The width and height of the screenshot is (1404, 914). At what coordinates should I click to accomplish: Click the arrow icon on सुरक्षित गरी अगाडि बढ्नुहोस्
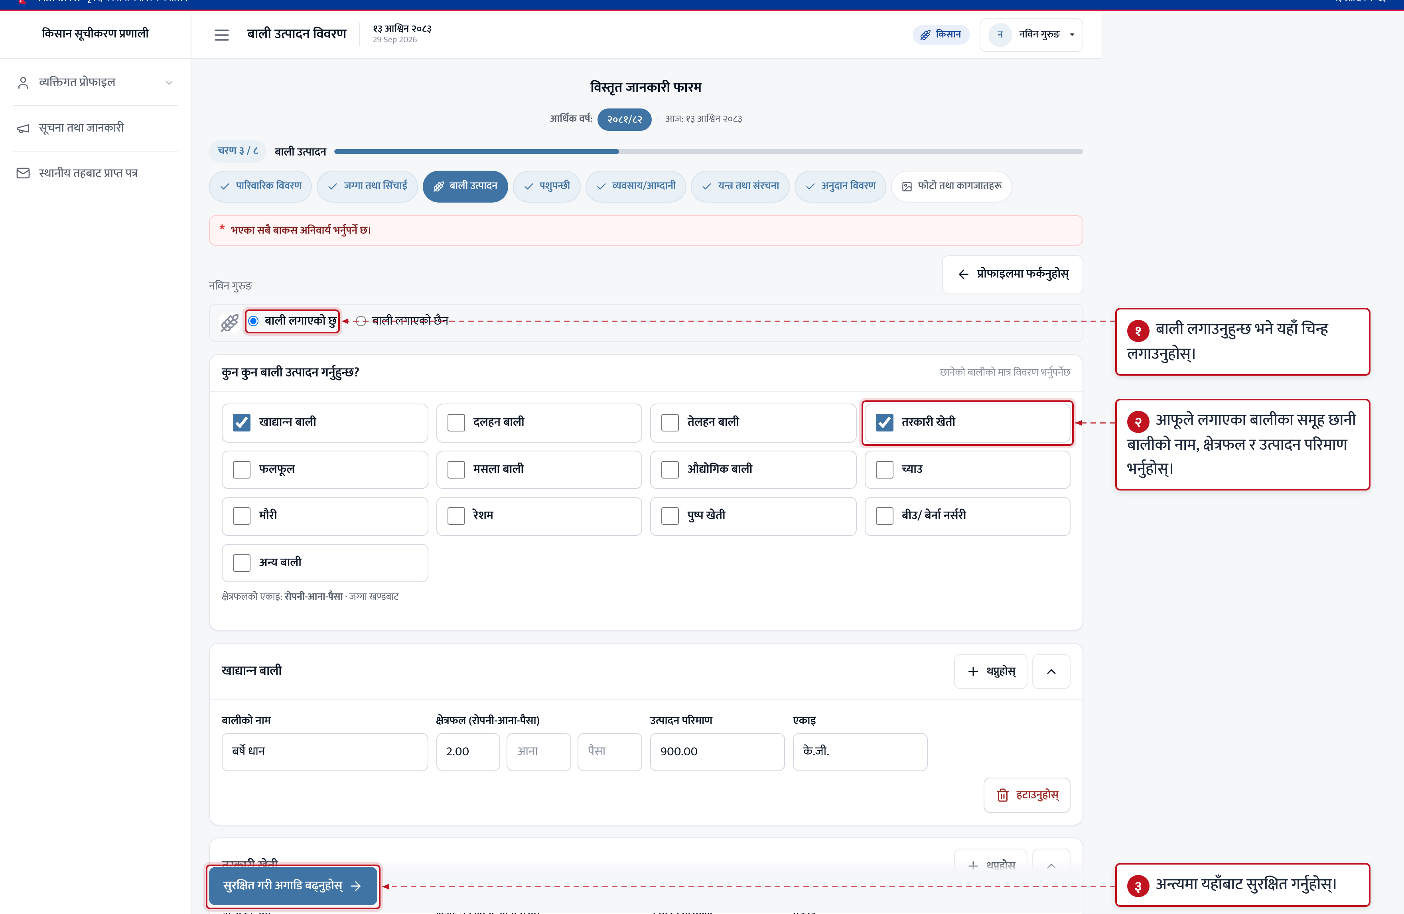click(356, 886)
